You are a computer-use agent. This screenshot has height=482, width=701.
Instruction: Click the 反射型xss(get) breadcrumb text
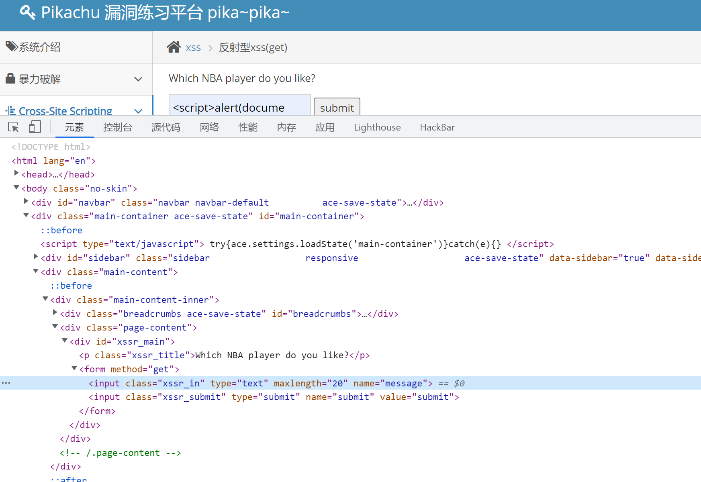pyautogui.click(x=253, y=47)
